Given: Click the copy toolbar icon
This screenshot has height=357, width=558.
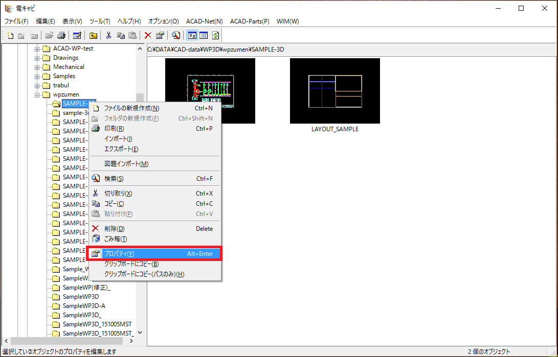Looking at the screenshot, I should pyautogui.click(x=121, y=35).
